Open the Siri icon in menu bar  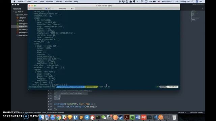(x=197, y=1)
